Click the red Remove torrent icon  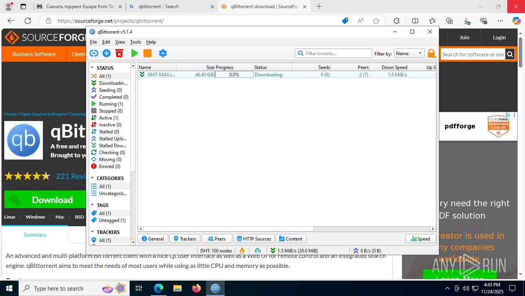pos(119,53)
